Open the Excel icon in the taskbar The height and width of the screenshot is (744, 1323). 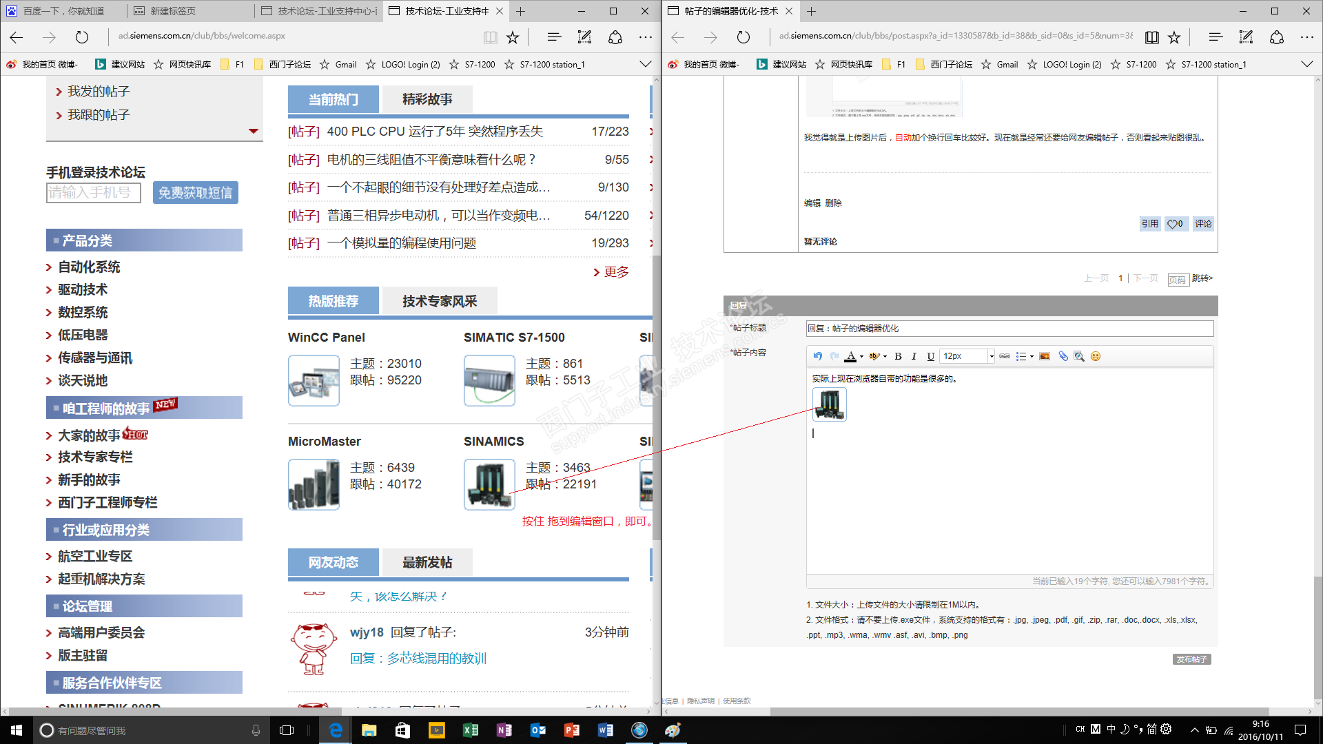point(471,730)
